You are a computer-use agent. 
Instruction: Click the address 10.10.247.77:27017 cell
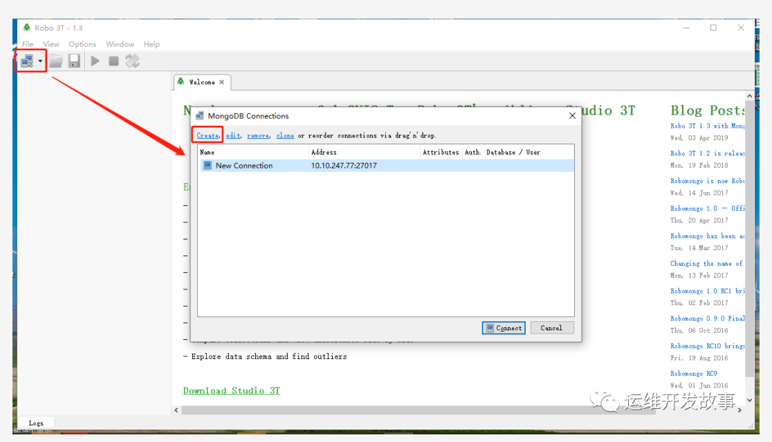[x=344, y=166]
